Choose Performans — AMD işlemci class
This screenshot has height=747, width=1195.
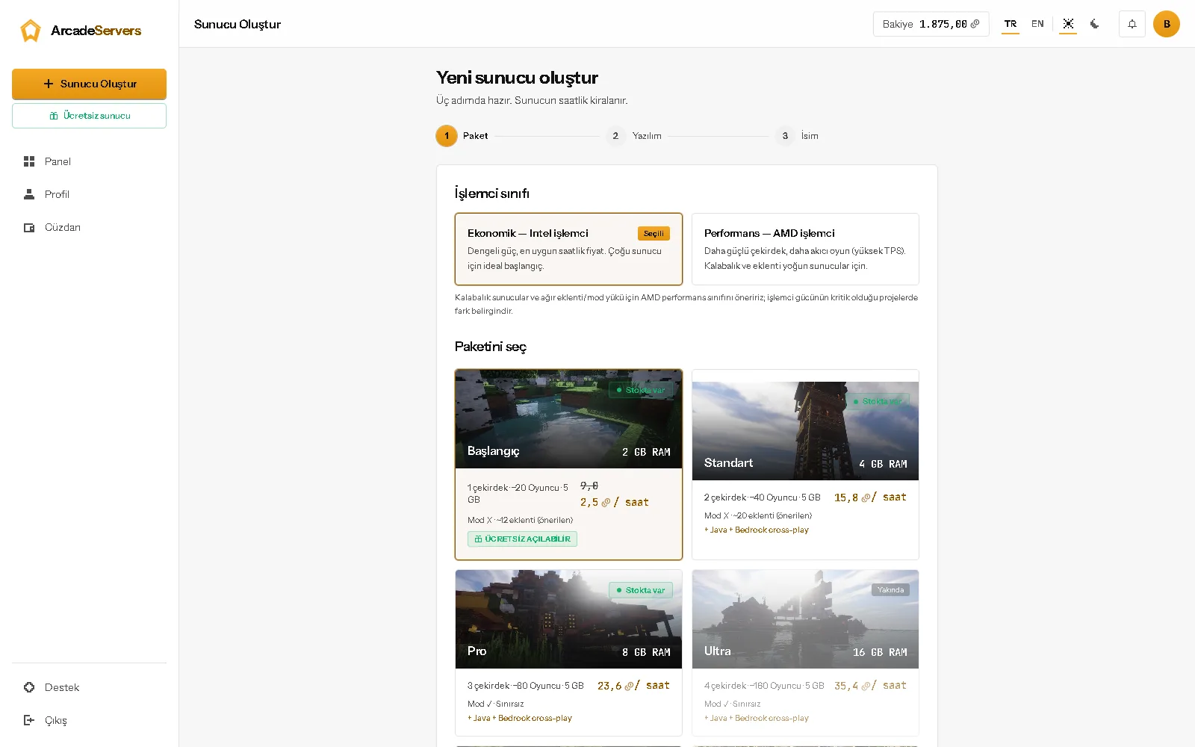point(805,249)
